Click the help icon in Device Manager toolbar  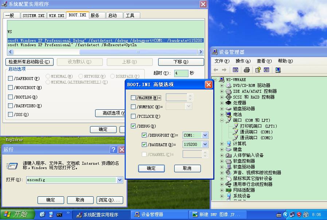(x=258, y=70)
